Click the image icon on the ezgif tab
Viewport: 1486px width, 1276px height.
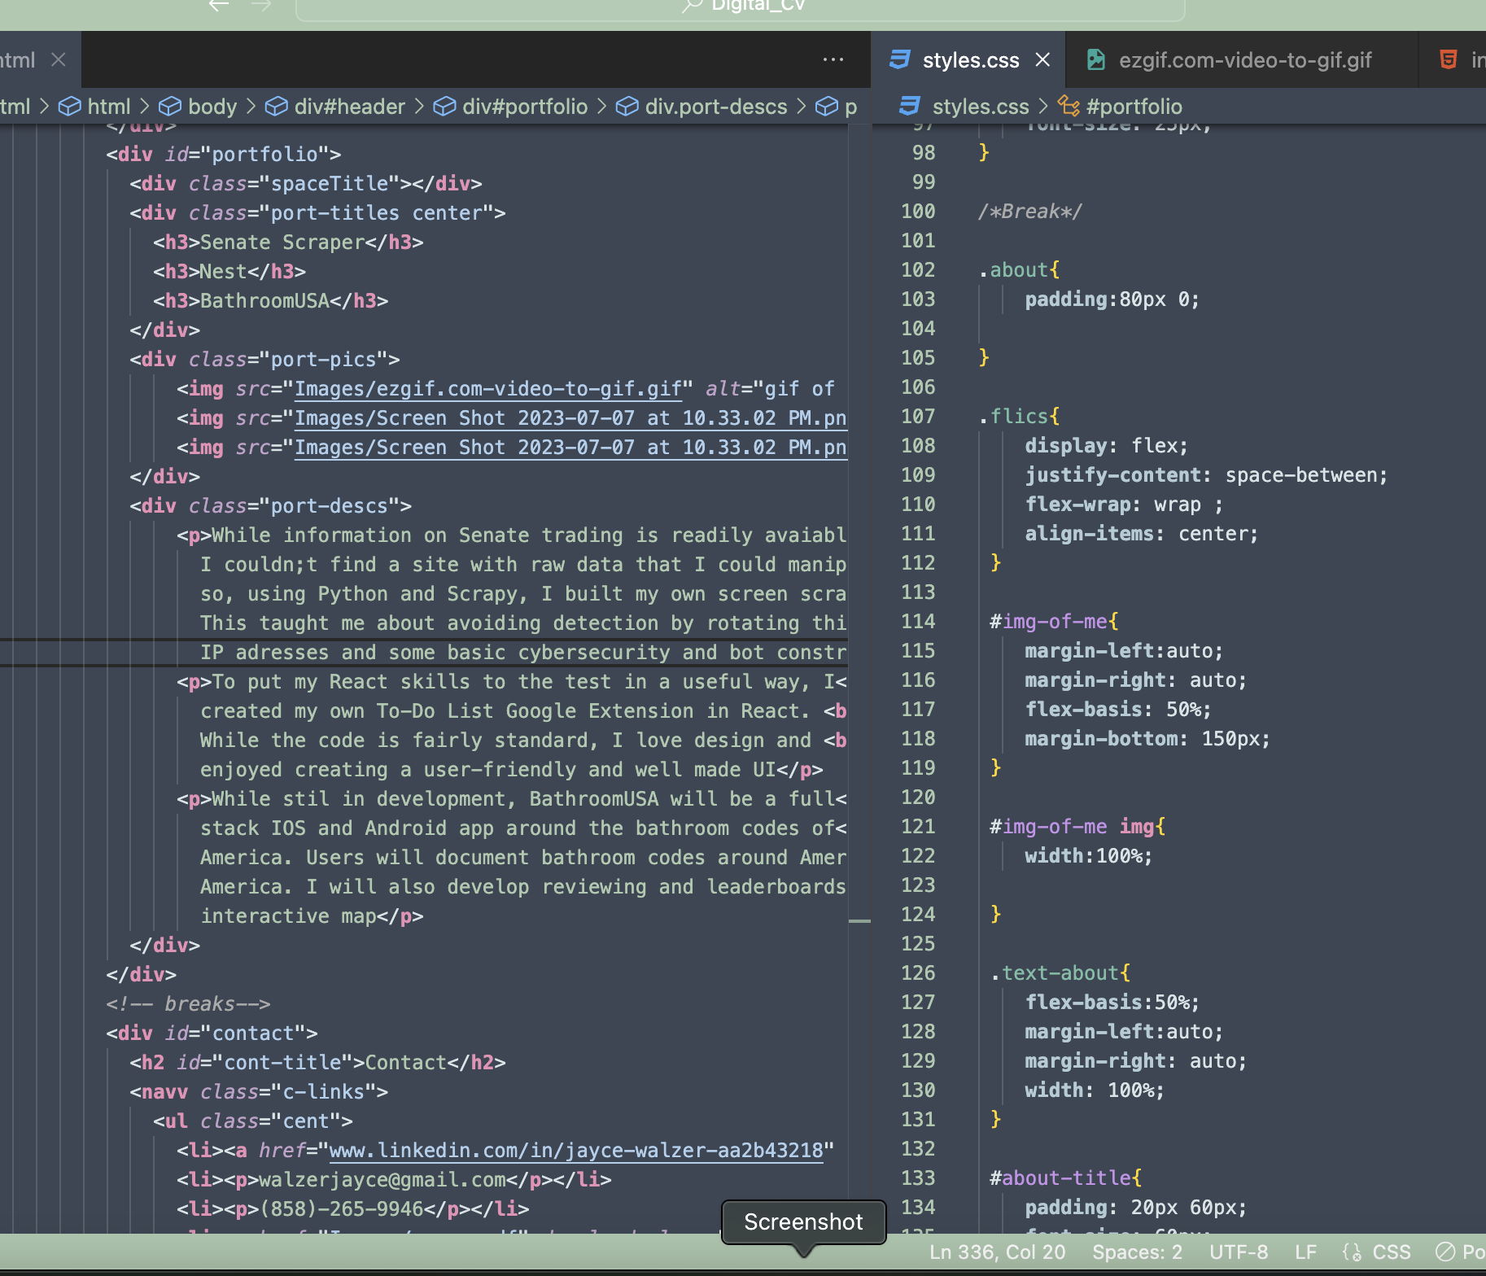(x=1095, y=59)
